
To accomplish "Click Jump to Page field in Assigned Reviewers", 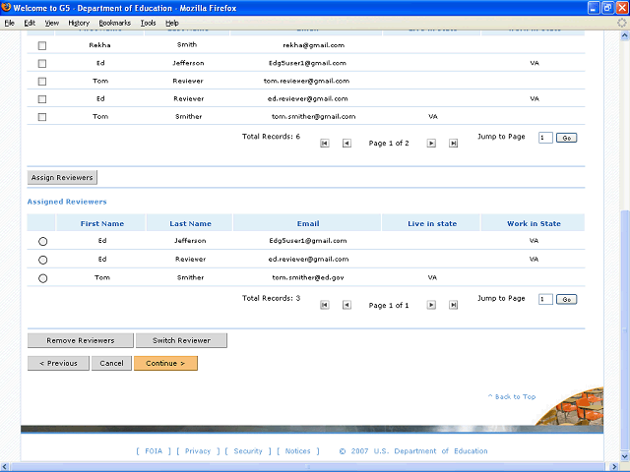I will coord(545,299).
